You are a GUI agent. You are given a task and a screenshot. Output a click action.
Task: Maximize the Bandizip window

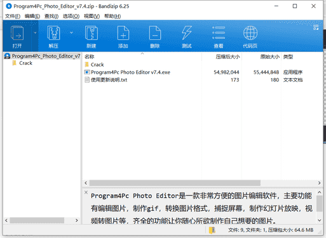295,6
